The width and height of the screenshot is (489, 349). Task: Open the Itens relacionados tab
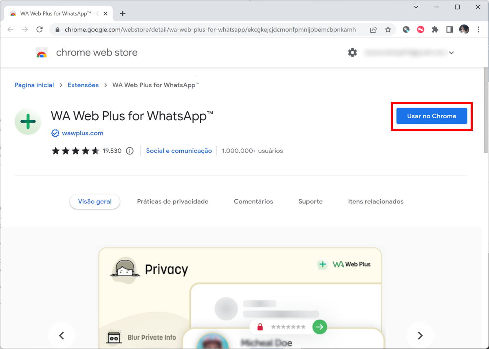point(376,201)
